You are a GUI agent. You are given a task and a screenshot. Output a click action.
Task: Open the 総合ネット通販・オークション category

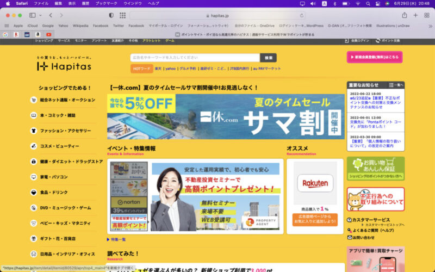tap(67, 100)
